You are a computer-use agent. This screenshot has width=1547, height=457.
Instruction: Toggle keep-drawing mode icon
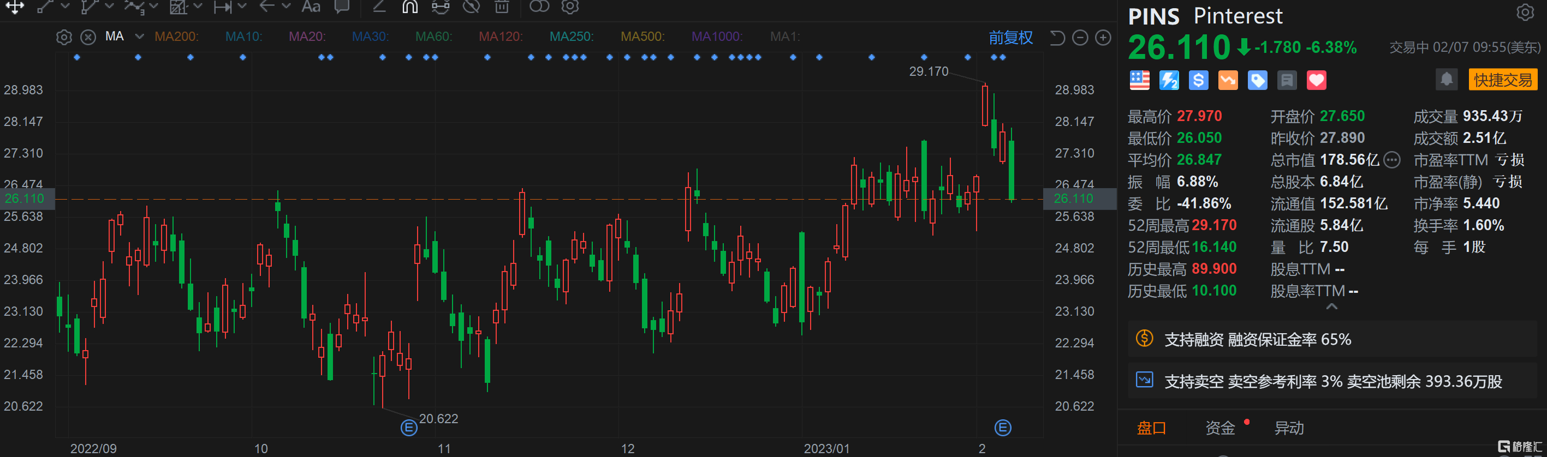pos(441,7)
